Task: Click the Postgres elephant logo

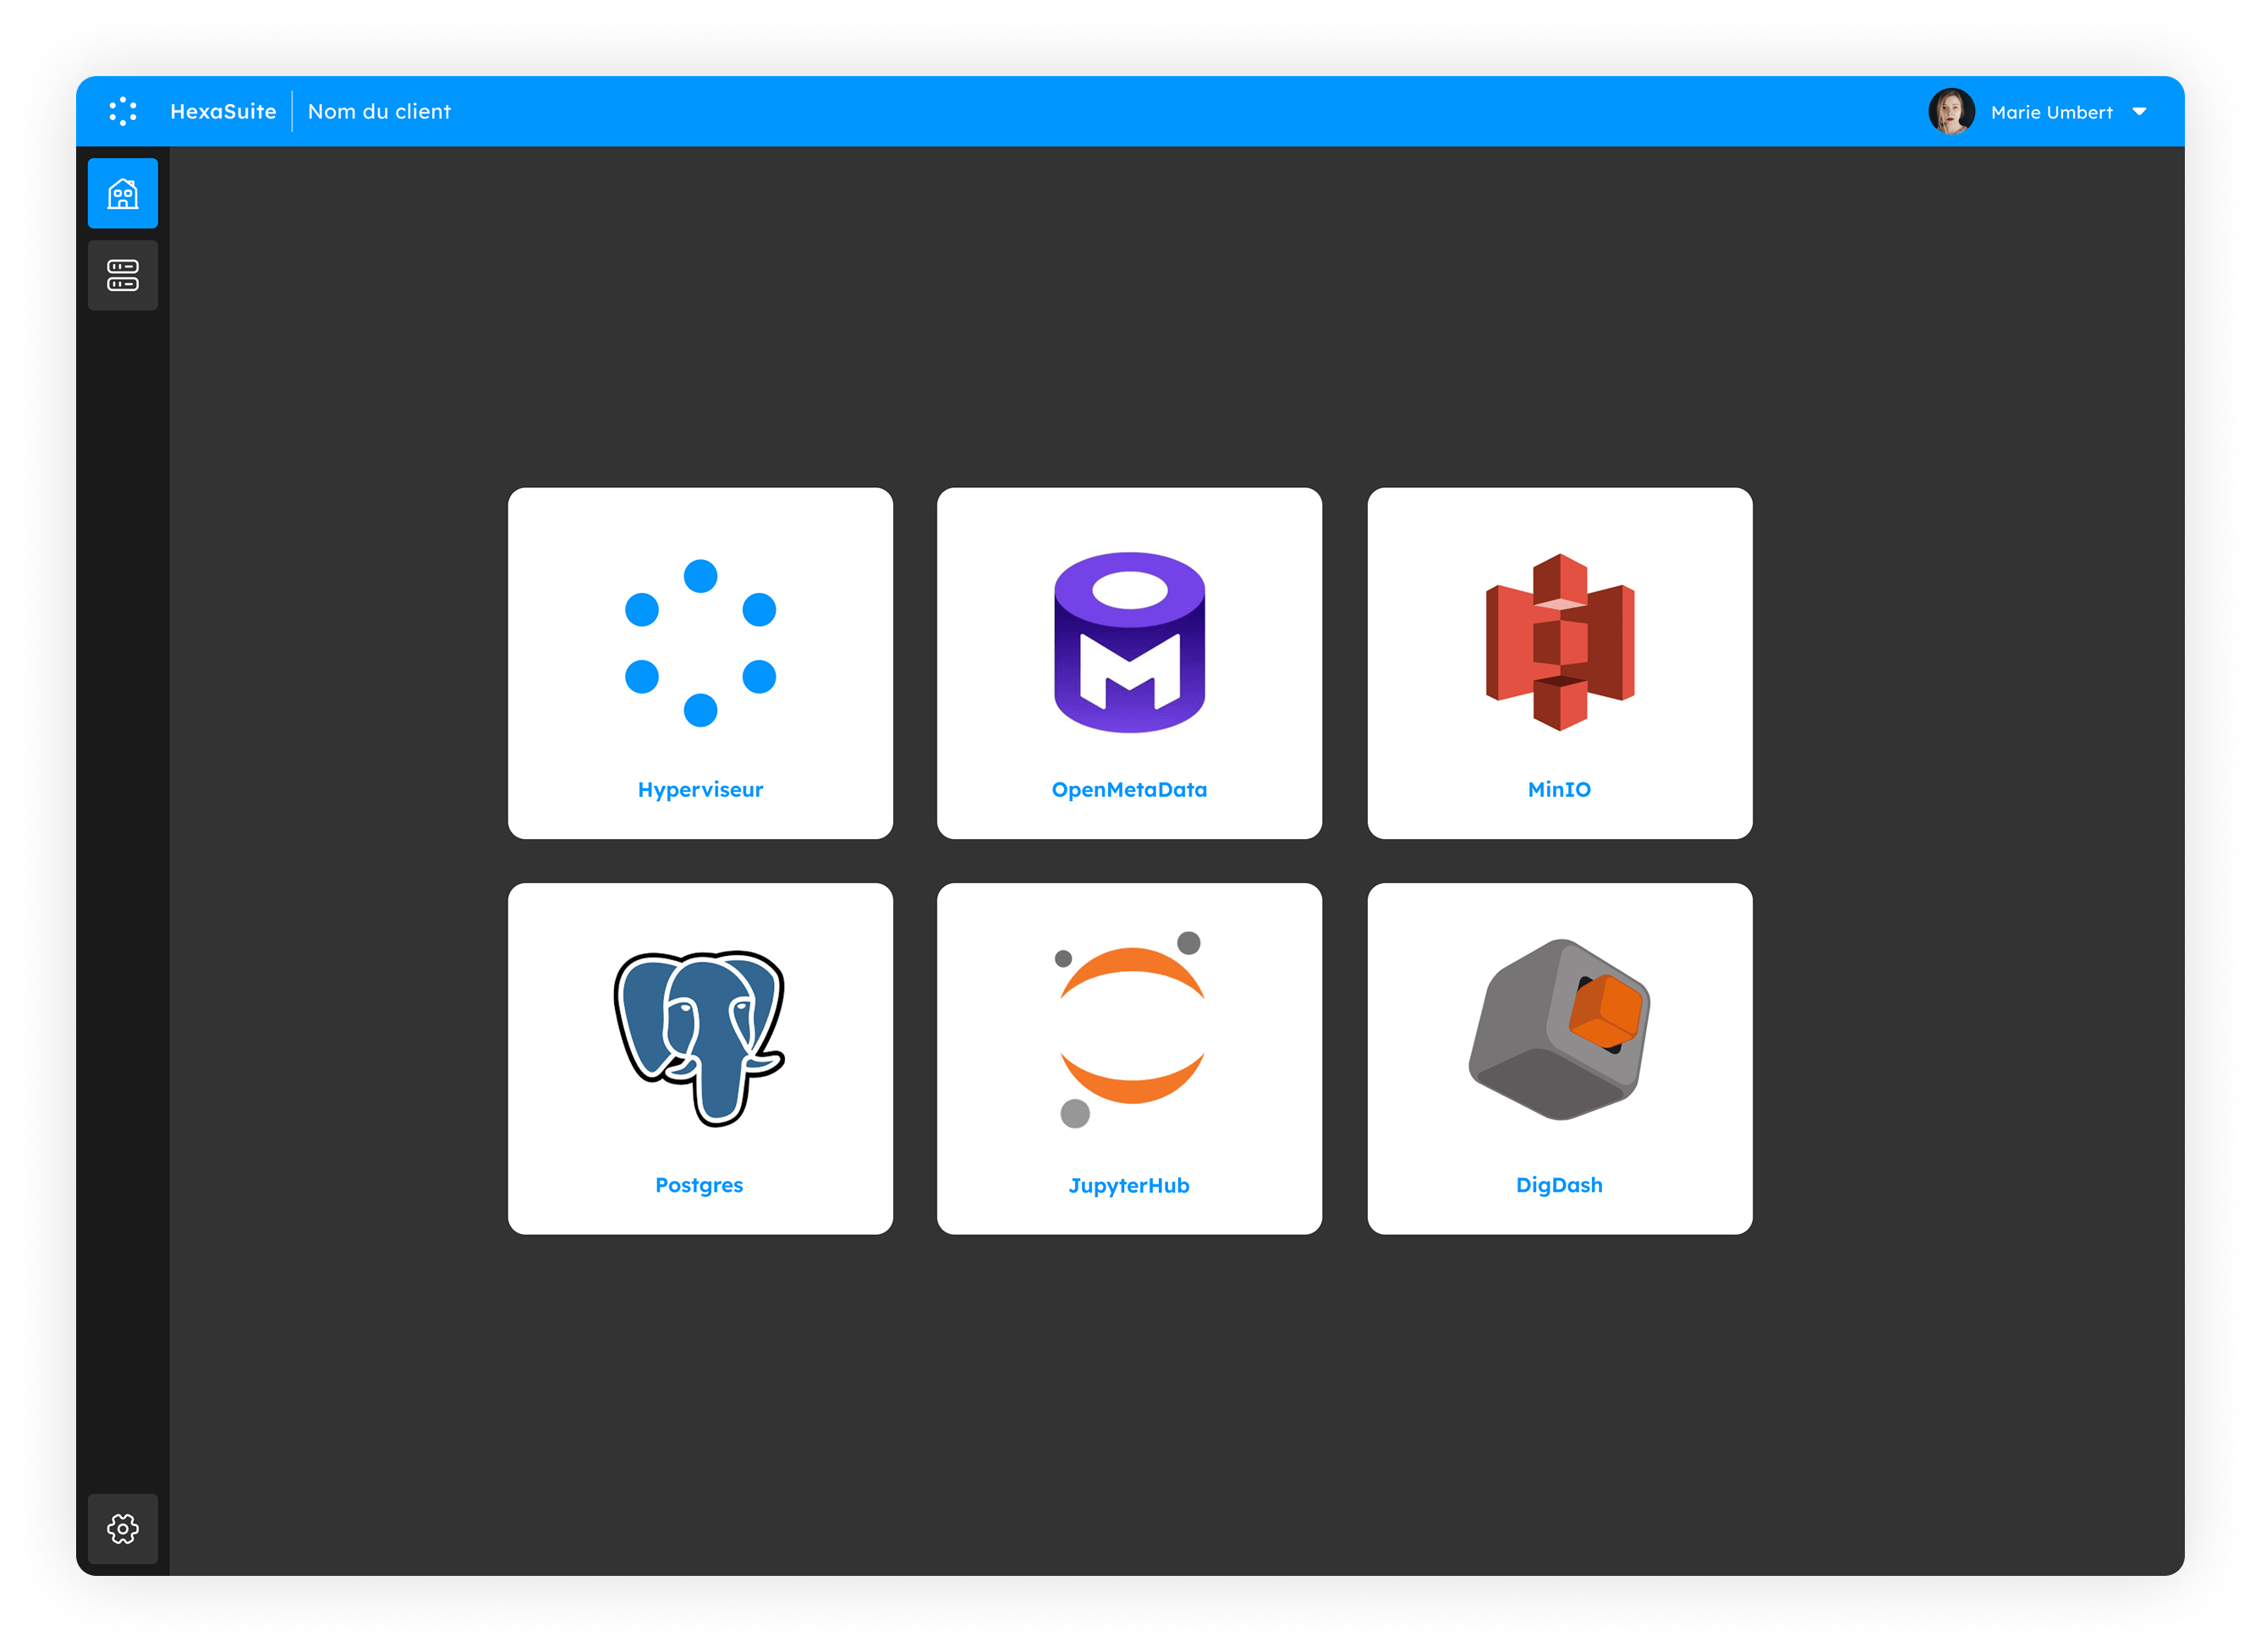Action: click(699, 1038)
